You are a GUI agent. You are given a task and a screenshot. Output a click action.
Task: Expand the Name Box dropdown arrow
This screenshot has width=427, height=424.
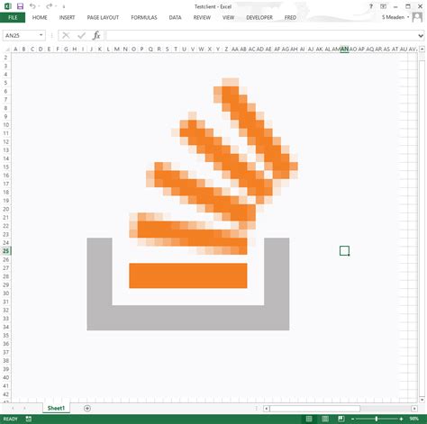coord(41,35)
